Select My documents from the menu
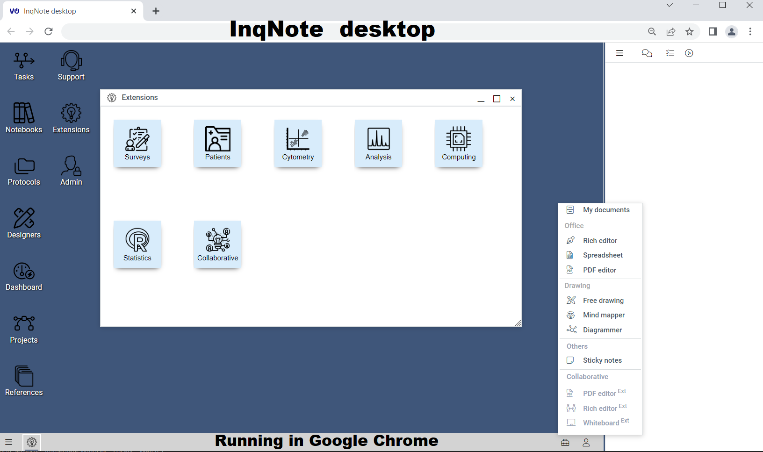Image resolution: width=763 pixels, height=452 pixels. pos(600,210)
